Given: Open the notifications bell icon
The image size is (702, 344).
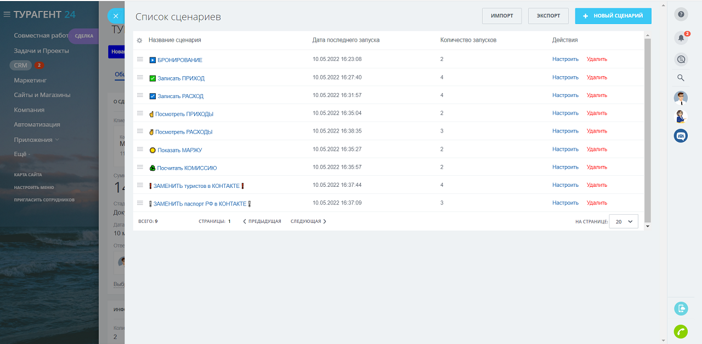Looking at the screenshot, I should click(x=681, y=38).
